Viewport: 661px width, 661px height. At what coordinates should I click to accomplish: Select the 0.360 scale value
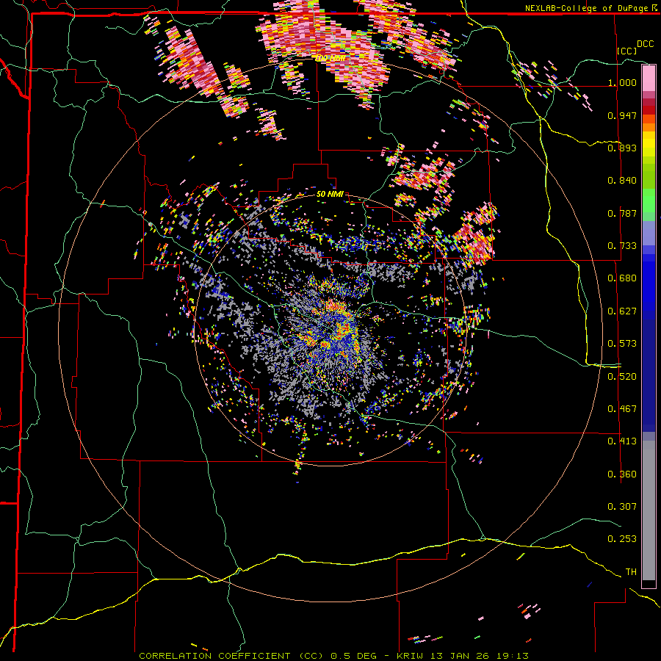tap(622, 474)
